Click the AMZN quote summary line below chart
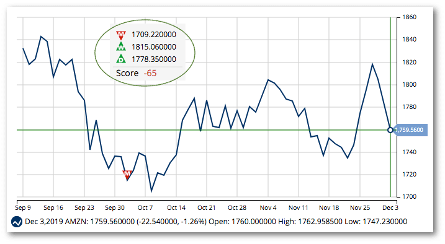 (216, 222)
